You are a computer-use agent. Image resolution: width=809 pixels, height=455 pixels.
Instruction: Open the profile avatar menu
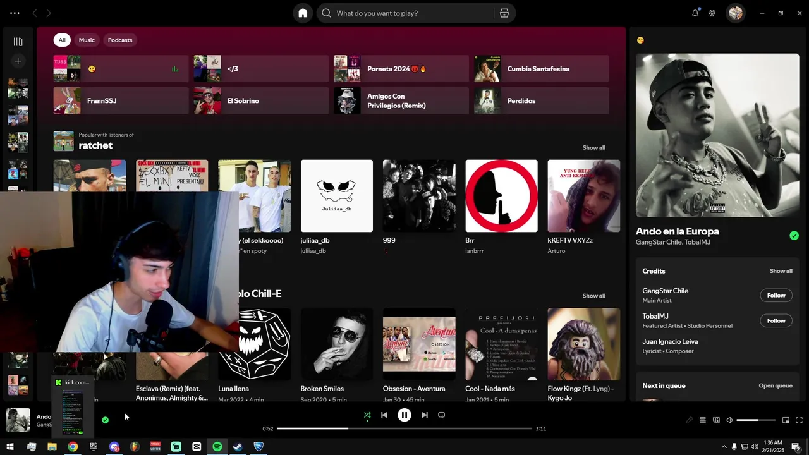[736, 13]
